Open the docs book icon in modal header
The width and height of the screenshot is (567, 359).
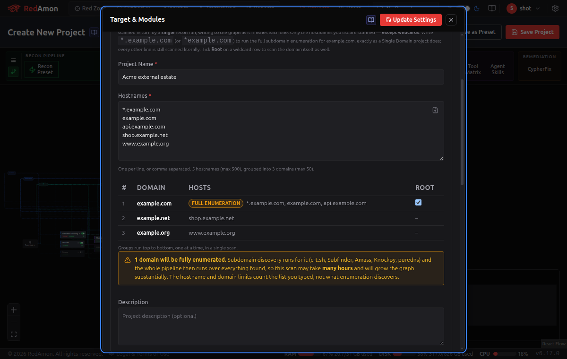tap(371, 20)
